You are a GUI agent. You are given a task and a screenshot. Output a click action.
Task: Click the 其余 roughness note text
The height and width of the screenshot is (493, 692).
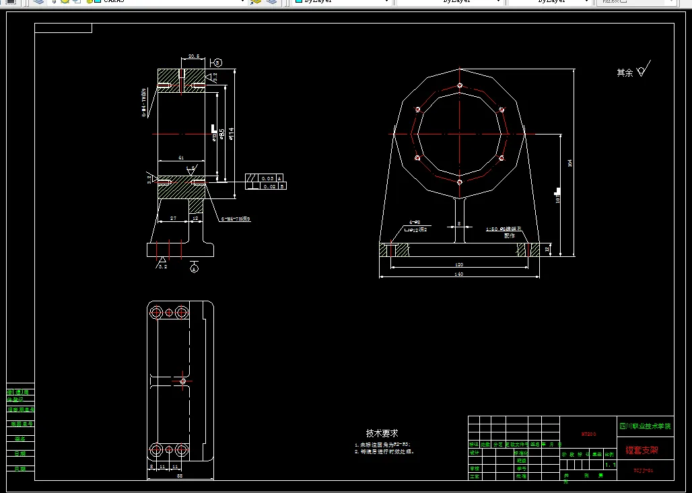[625, 73]
